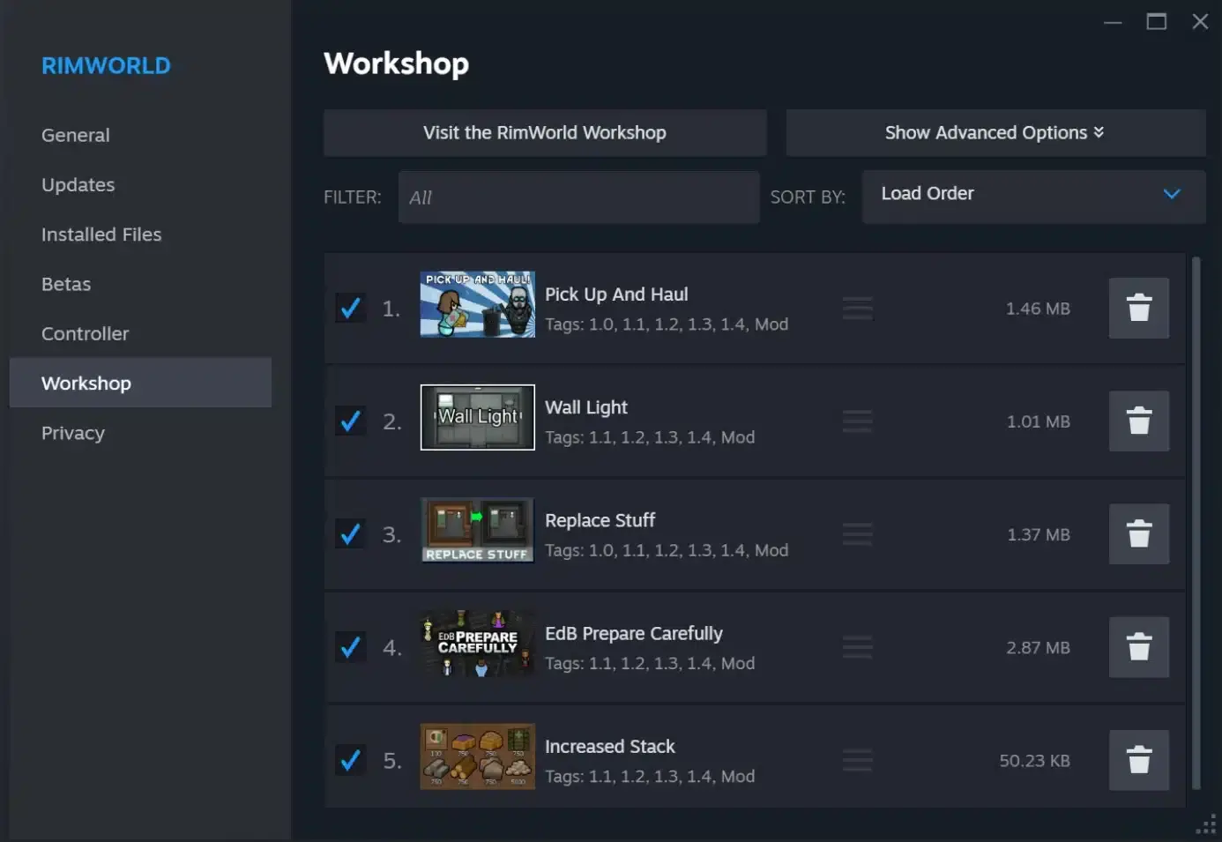Open the Controller tab

point(140,333)
